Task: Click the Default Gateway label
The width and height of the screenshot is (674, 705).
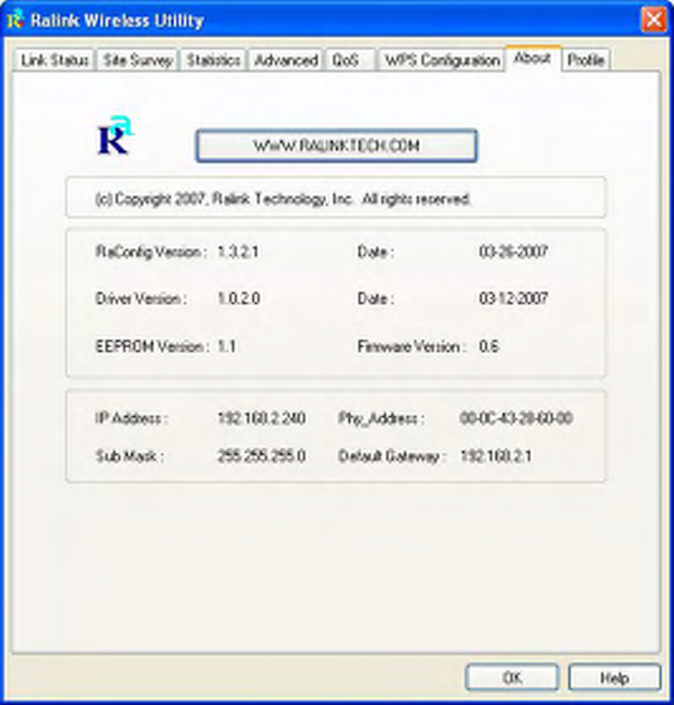Action: [391, 457]
